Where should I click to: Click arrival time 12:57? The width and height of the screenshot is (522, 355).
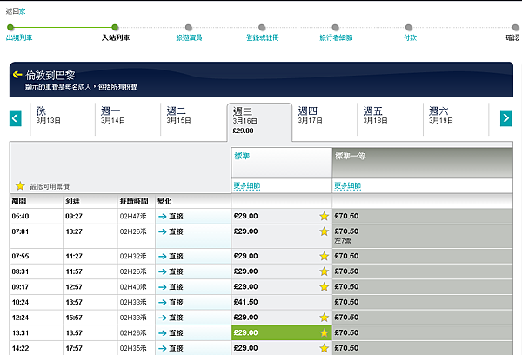click(74, 287)
